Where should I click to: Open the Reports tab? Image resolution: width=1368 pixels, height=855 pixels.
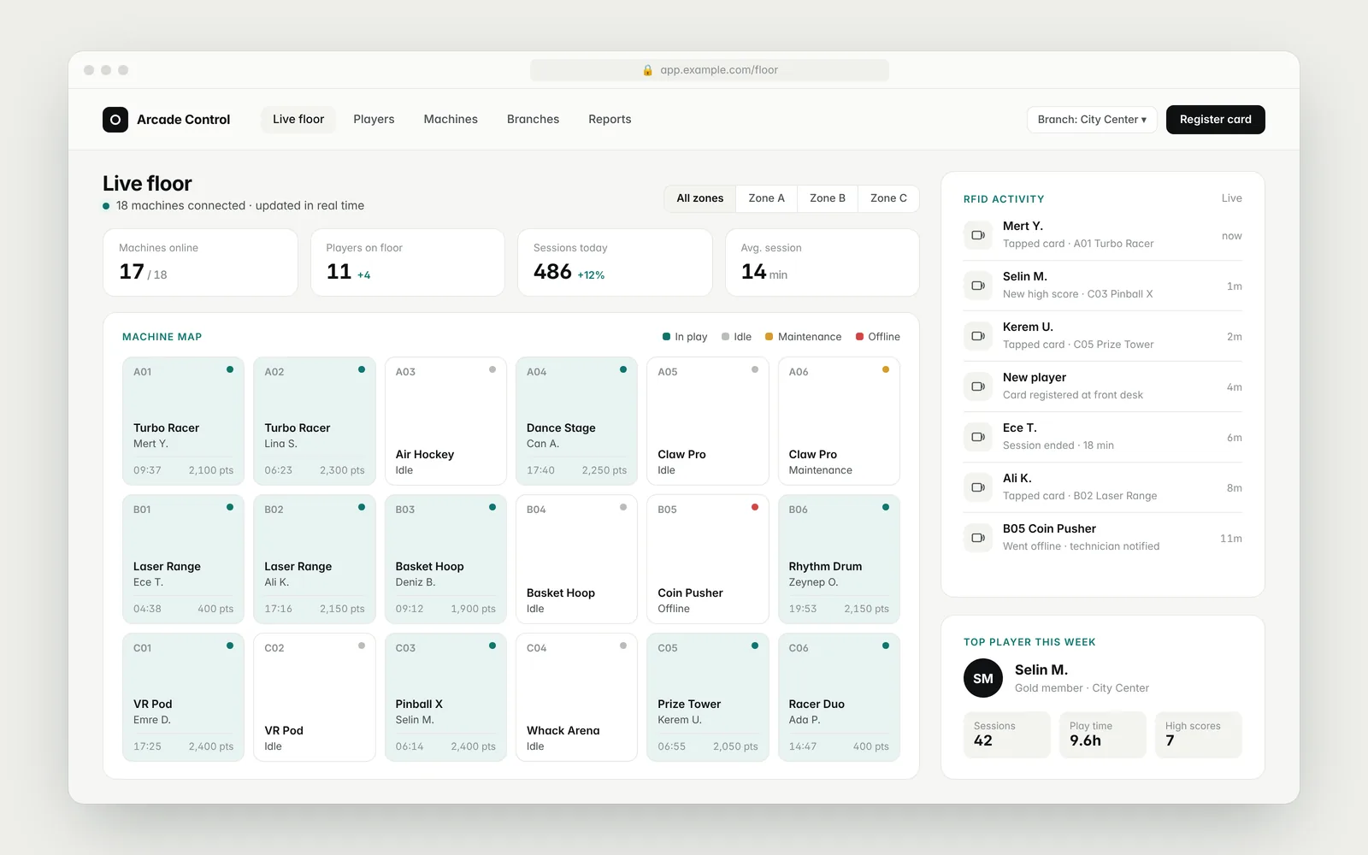coord(610,120)
